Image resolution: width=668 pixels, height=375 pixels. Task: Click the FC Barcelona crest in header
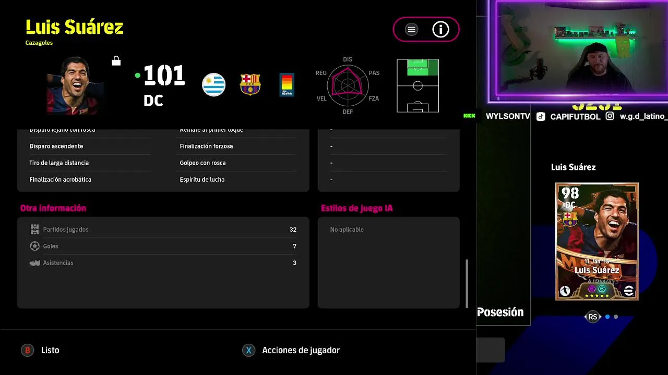tap(250, 84)
